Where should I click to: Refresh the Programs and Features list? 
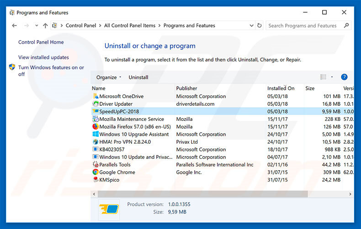pyautogui.click(x=259, y=26)
